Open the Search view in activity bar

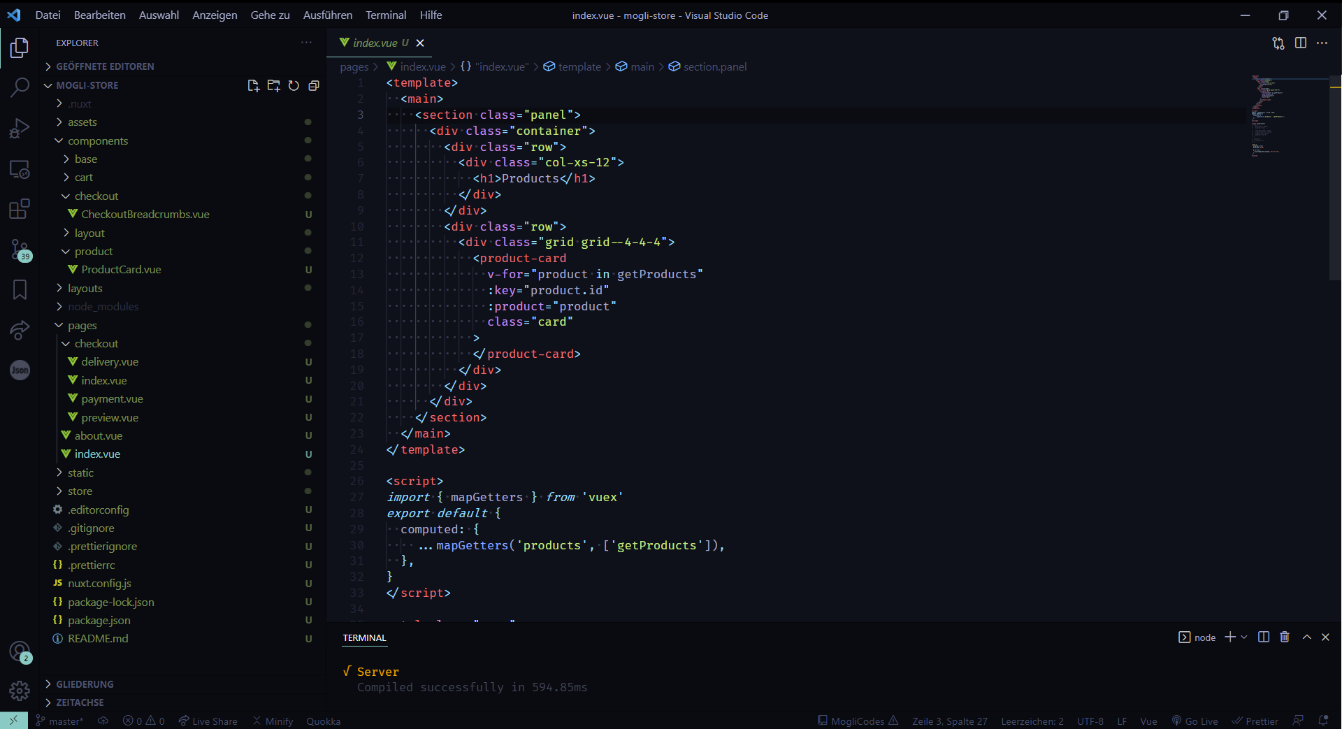[x=20, y=87]
